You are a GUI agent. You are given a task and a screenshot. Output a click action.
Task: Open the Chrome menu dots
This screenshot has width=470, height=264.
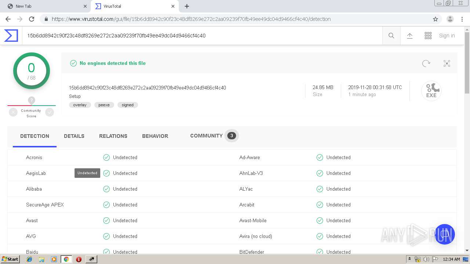tap(462, 19)
